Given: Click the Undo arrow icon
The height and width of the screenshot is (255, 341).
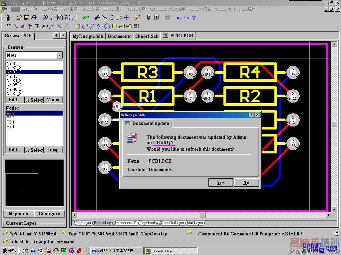Looking at the screenshot, I should (179, 18).
